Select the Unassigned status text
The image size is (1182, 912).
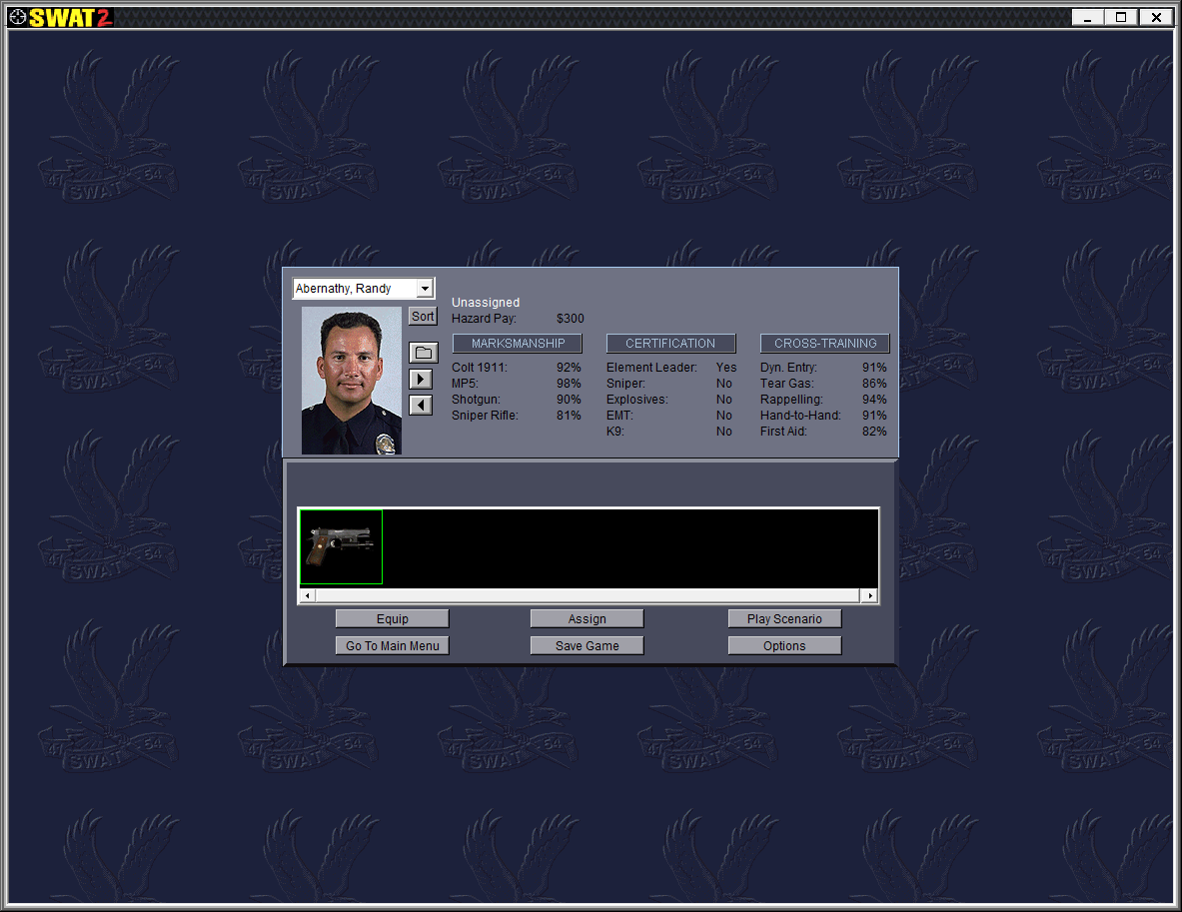click(486, 303)
